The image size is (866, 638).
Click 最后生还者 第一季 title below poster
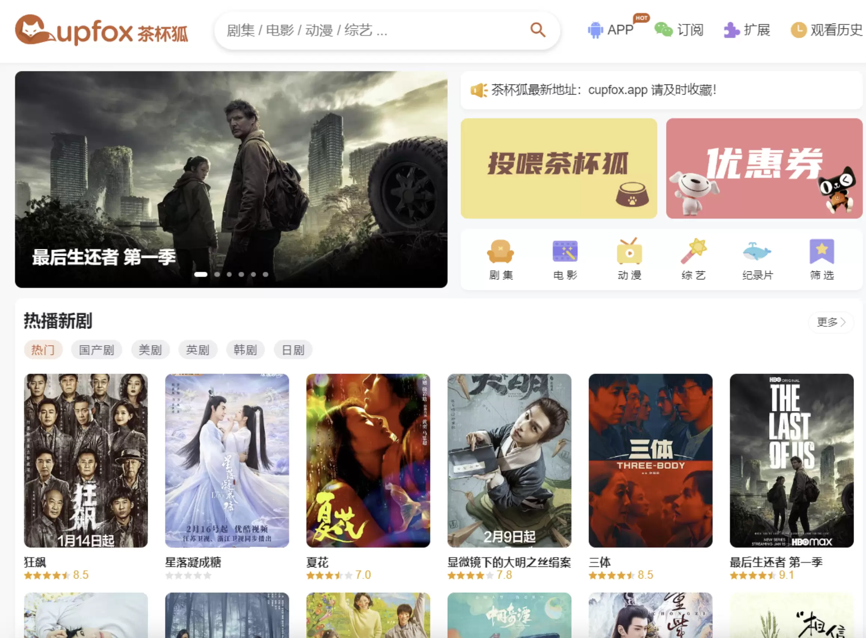pos(776,562)
